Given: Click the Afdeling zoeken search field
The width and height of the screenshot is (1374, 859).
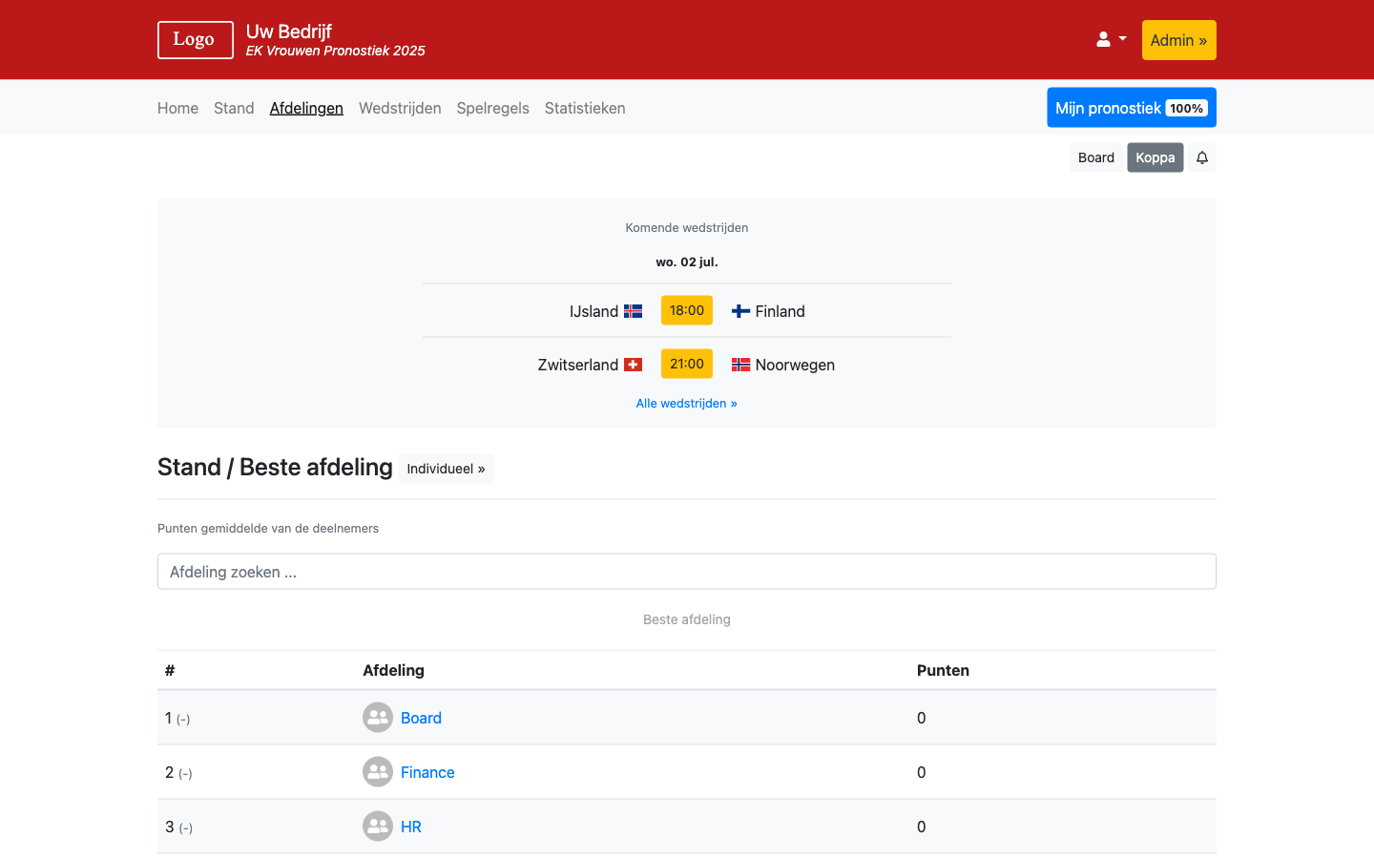Looking at the screenshot, I should click(x=686, y=572).
